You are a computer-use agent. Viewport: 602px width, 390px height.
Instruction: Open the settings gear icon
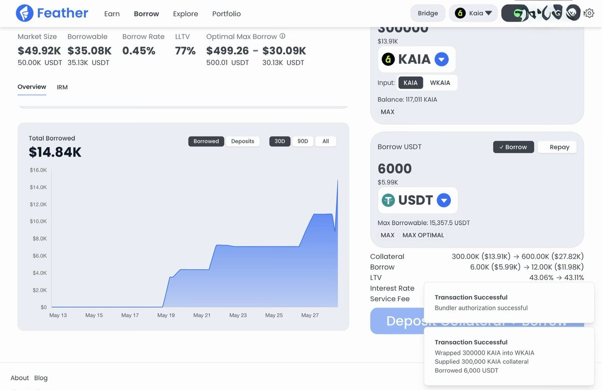[x=589, y=13]
